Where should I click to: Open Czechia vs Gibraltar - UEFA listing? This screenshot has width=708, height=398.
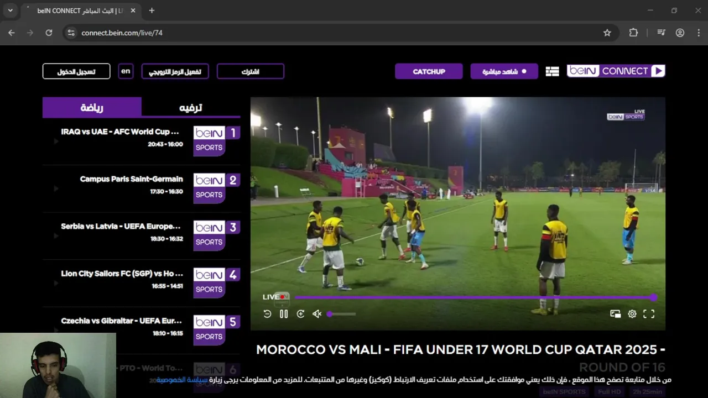[x=122, y=321]
